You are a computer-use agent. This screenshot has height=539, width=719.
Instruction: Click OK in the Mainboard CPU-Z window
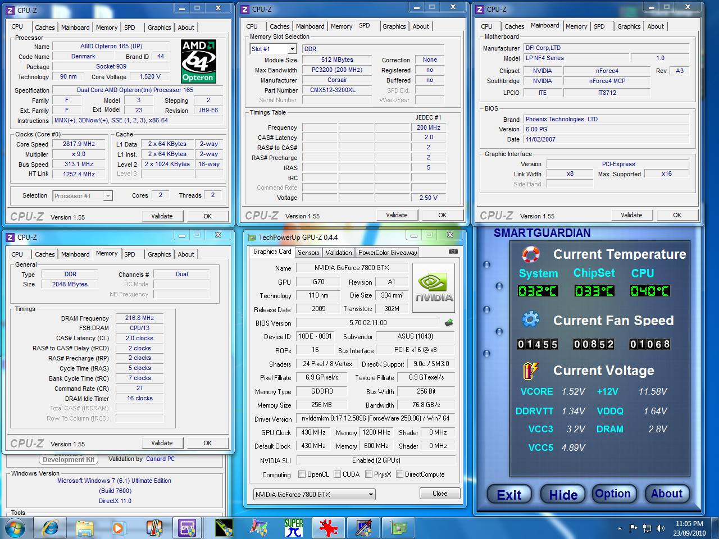[677, 215]
